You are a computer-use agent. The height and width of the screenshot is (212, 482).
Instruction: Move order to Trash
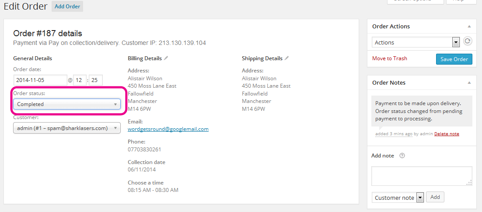tap(389, 58)
